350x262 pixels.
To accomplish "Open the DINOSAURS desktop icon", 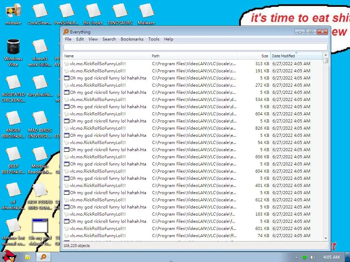I will click(x=120, y=14).
